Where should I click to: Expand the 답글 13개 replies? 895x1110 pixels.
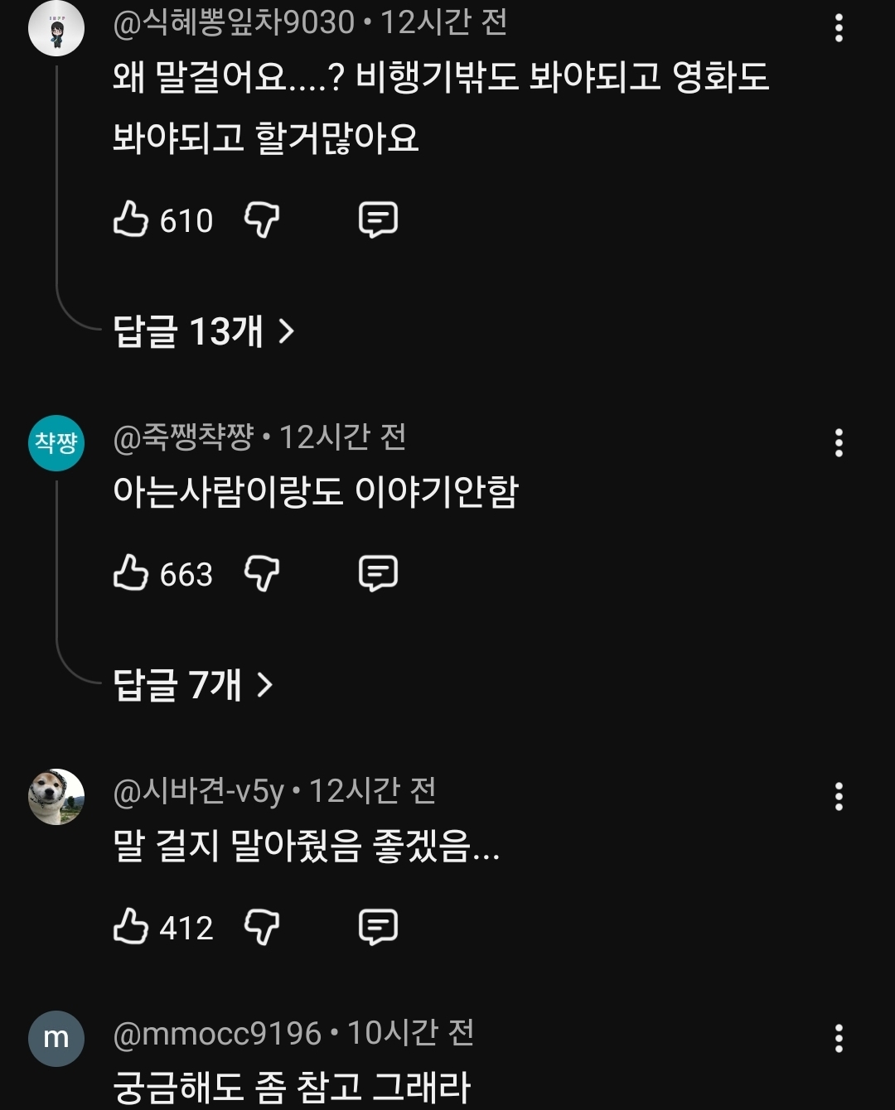point(204,331)
